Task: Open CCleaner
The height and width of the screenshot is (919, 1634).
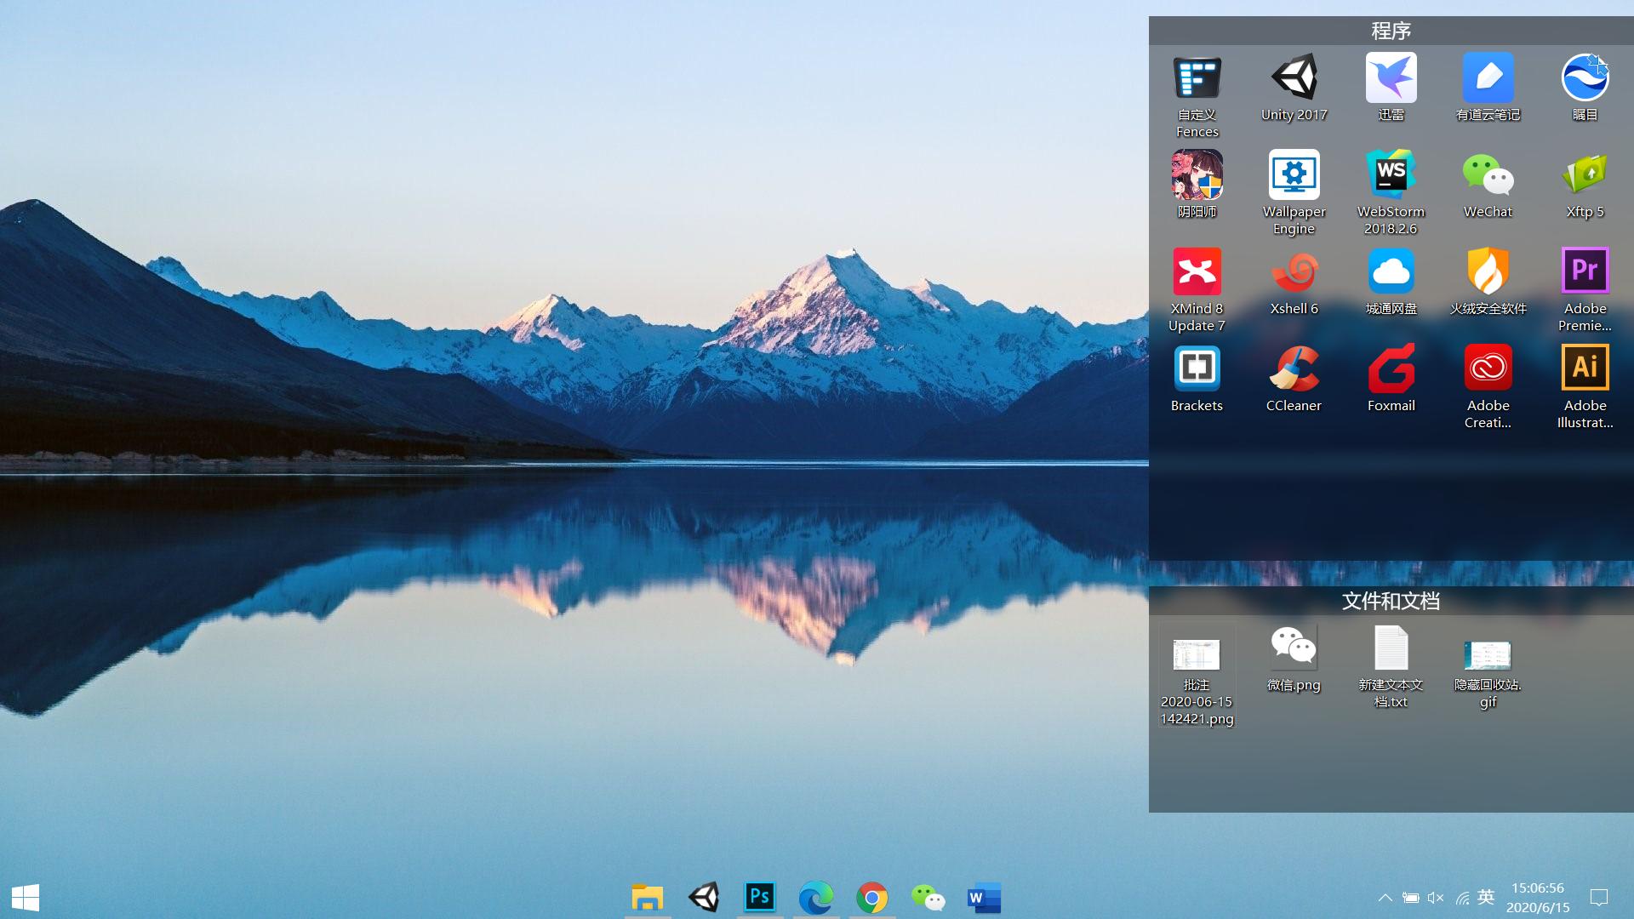Action: coord(1294,368)
